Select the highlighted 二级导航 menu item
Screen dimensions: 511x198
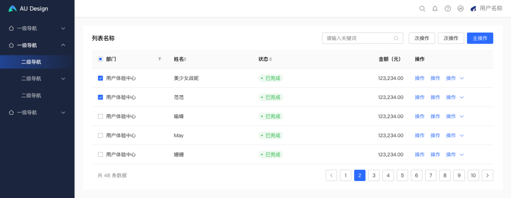pyautogui.click(x=31, y=62)
